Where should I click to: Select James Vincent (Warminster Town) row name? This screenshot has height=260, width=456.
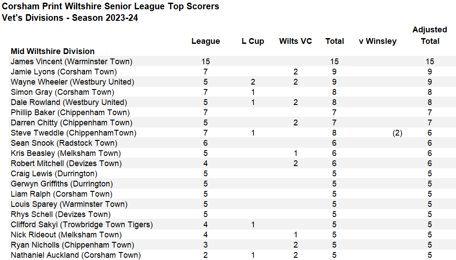[x=71, y=62]
